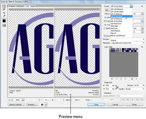Click the zoom in plus button
The width and height of the screenshot is (146, 119).
(12, 100)
